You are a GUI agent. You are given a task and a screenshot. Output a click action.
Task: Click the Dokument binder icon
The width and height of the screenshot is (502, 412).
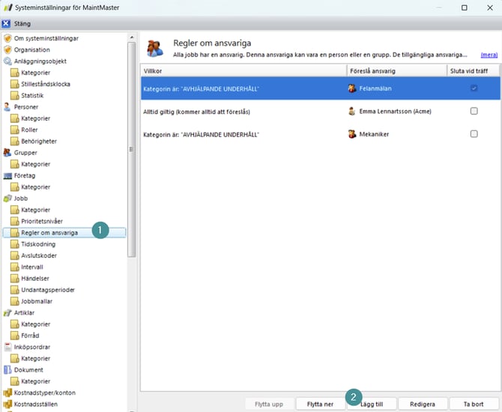[7, 370]
